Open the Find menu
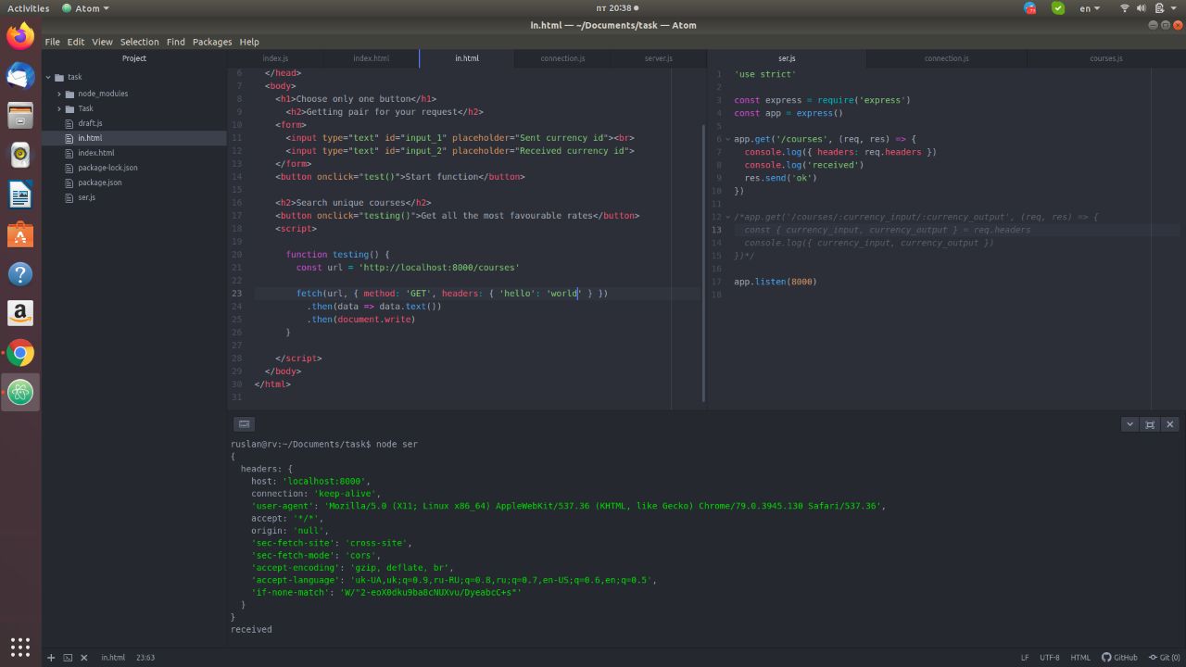1186x667 pixels. (175, 42)
